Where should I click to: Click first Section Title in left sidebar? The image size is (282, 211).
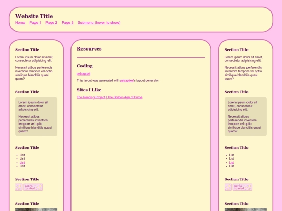[x=27, y=50]
